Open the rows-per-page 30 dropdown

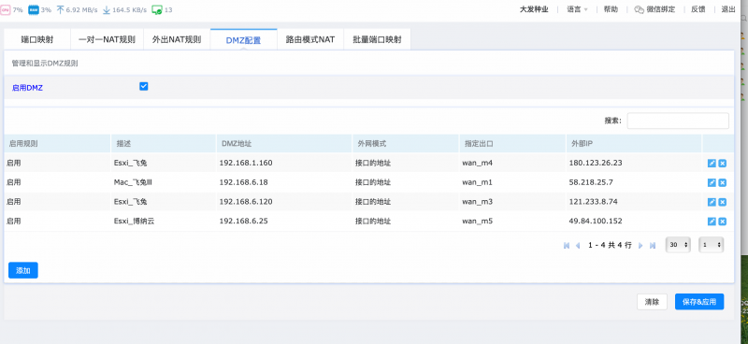(x=678, y=245)
